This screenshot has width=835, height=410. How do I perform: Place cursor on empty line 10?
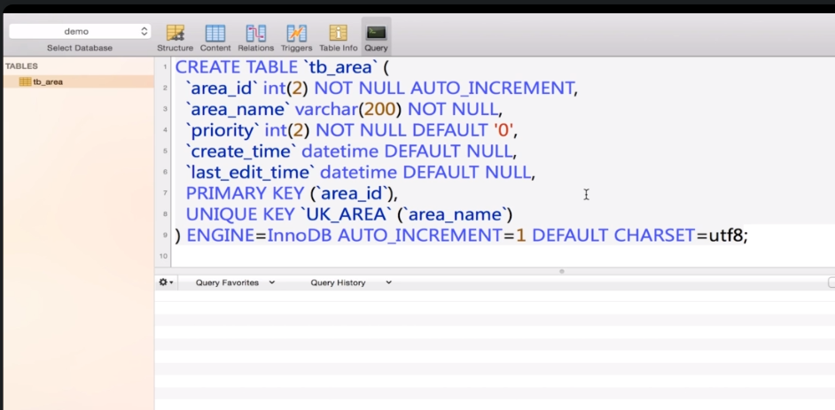click(501, 256)
